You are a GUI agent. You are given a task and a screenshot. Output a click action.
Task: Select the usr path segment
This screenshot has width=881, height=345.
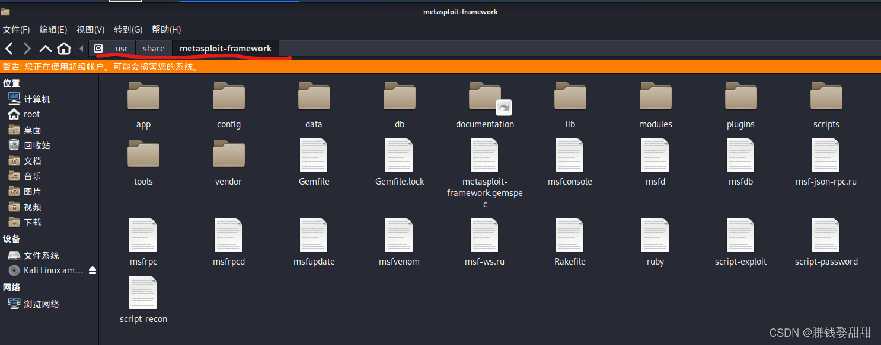[122, 49]
